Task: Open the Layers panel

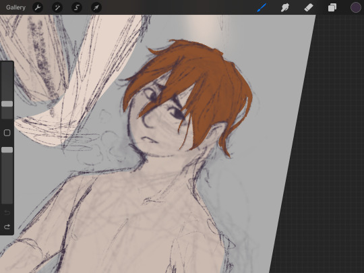Action: point(332,7)
